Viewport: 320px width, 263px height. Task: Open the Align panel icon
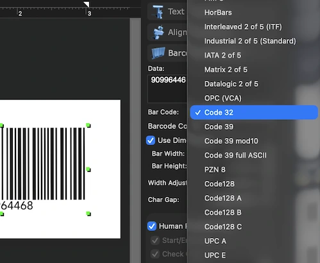click(x=159, y=33)
